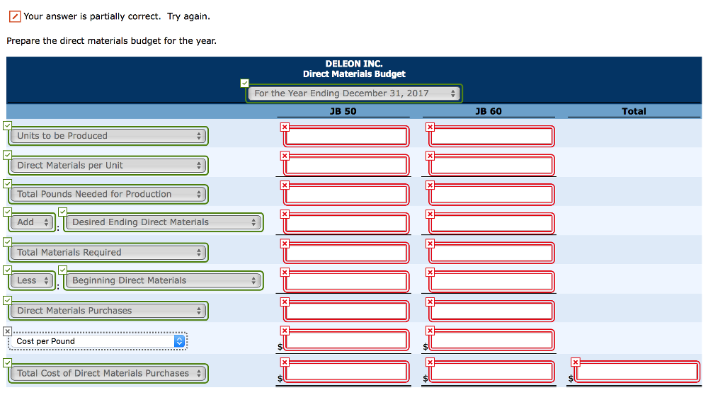725x395 pixels.
Task: Click the 'JB 60' column header
Action: pos(489,111)
